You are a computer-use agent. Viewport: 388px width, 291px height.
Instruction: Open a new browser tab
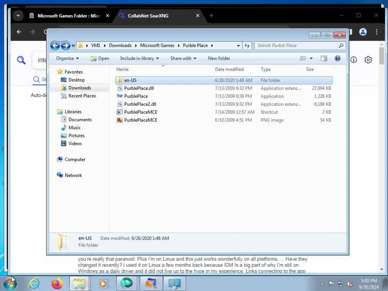click(x=211, y=16)
